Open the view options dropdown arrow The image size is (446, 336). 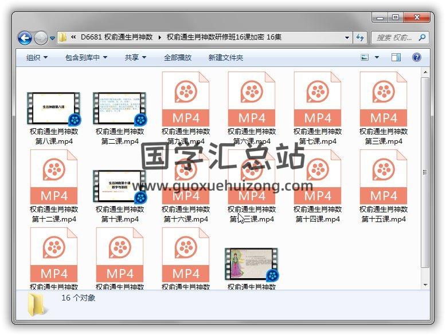tap(377, 57)
